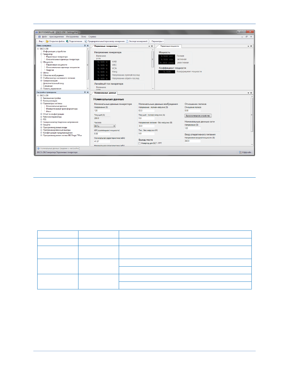
Task: Click the info icon on bottom tab
Action: pyautogui.click(x=38, y=148)
